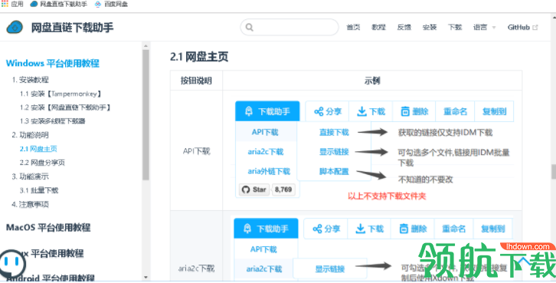Click the aria2c下载 cell in left column

pos(196,268)
